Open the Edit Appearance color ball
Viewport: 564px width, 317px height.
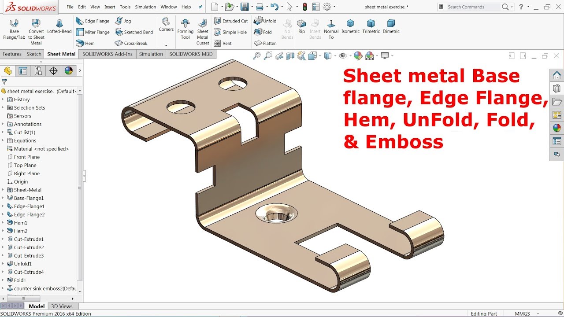pos(358,56)
